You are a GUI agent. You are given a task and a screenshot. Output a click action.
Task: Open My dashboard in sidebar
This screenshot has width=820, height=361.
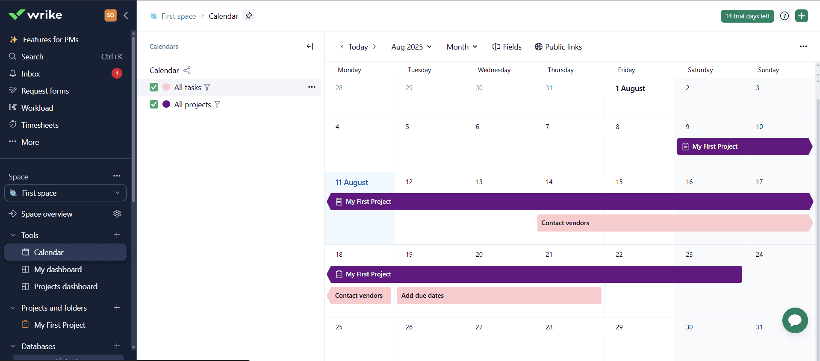point(58,269)
